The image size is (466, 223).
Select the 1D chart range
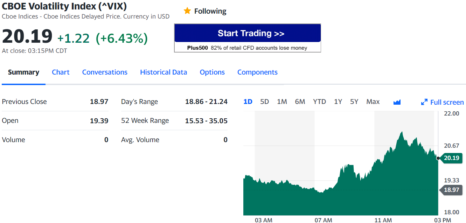(248, 102)
